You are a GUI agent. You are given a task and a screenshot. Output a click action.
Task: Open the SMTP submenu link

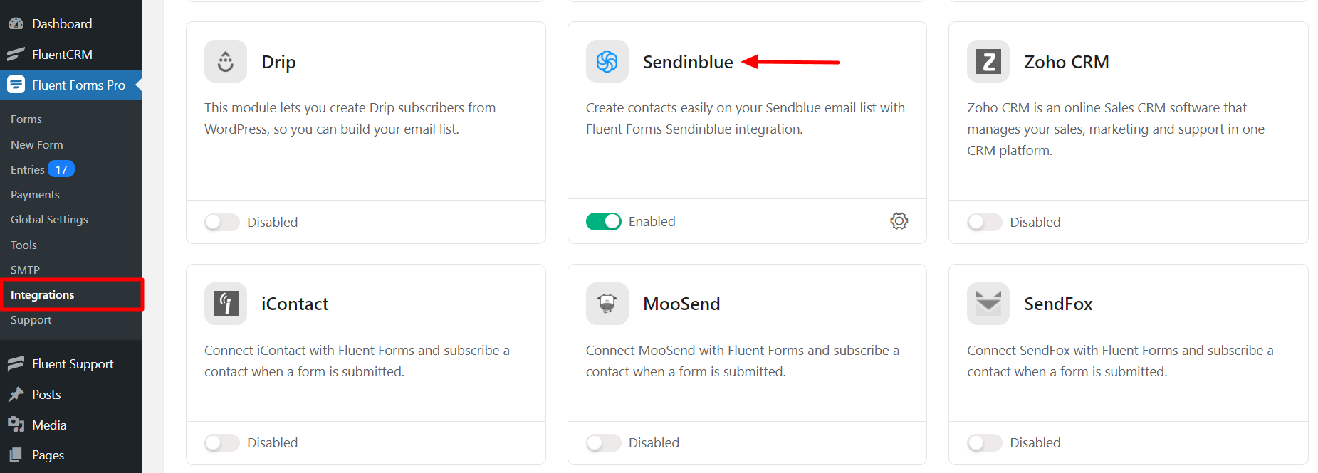pos(25,270)
